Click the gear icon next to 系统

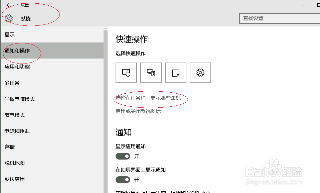click(x=8, y=18)
